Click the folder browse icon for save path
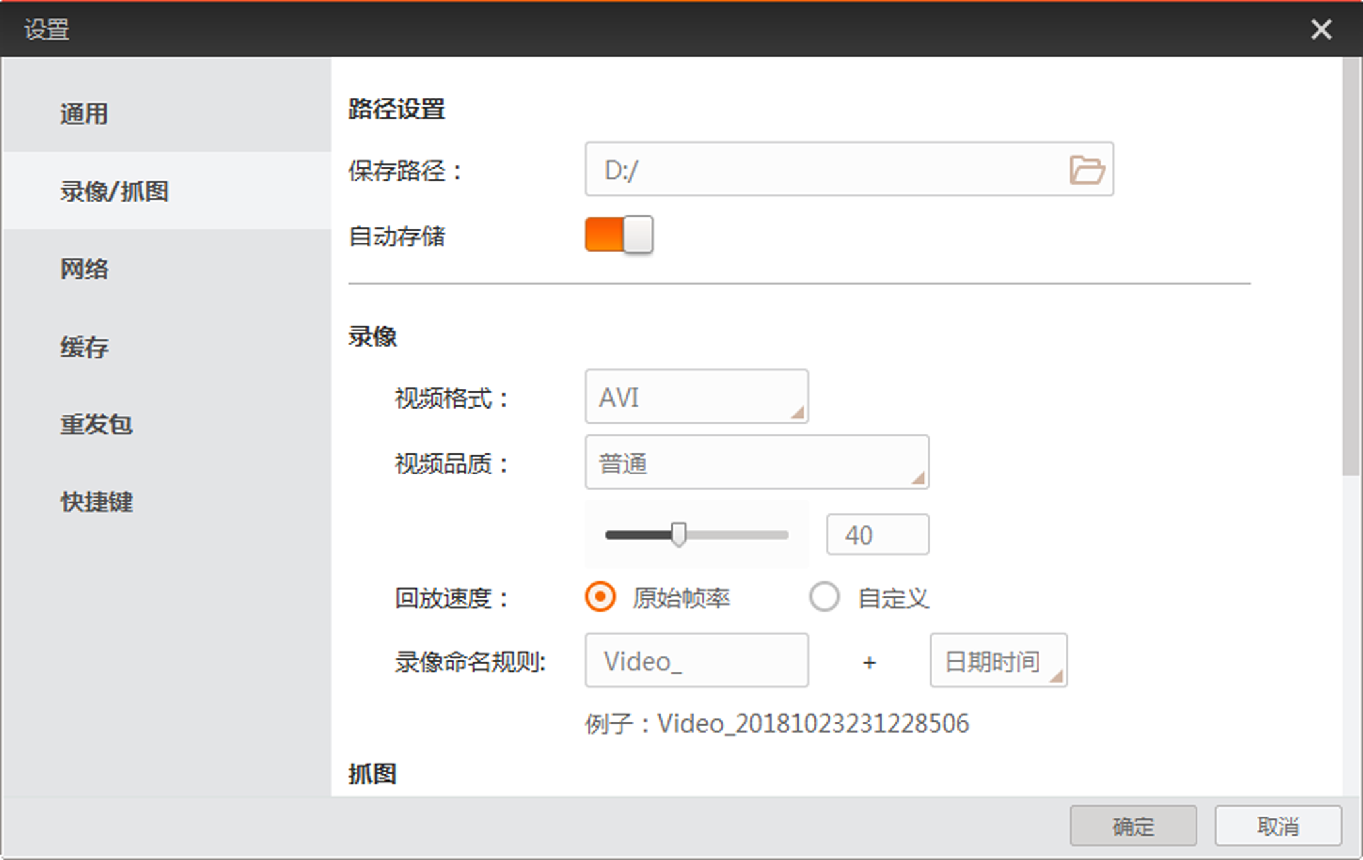1363x860 pixels. coord(1086,170)
